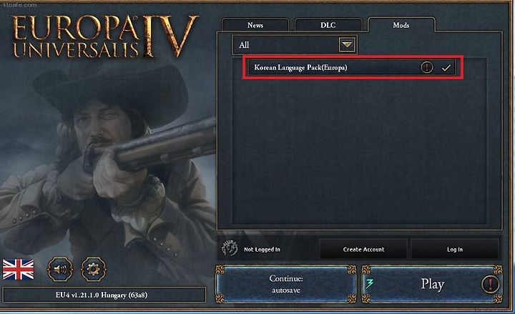Click the British flag language icon
515x314 pixels.
(x=18, y=270)
